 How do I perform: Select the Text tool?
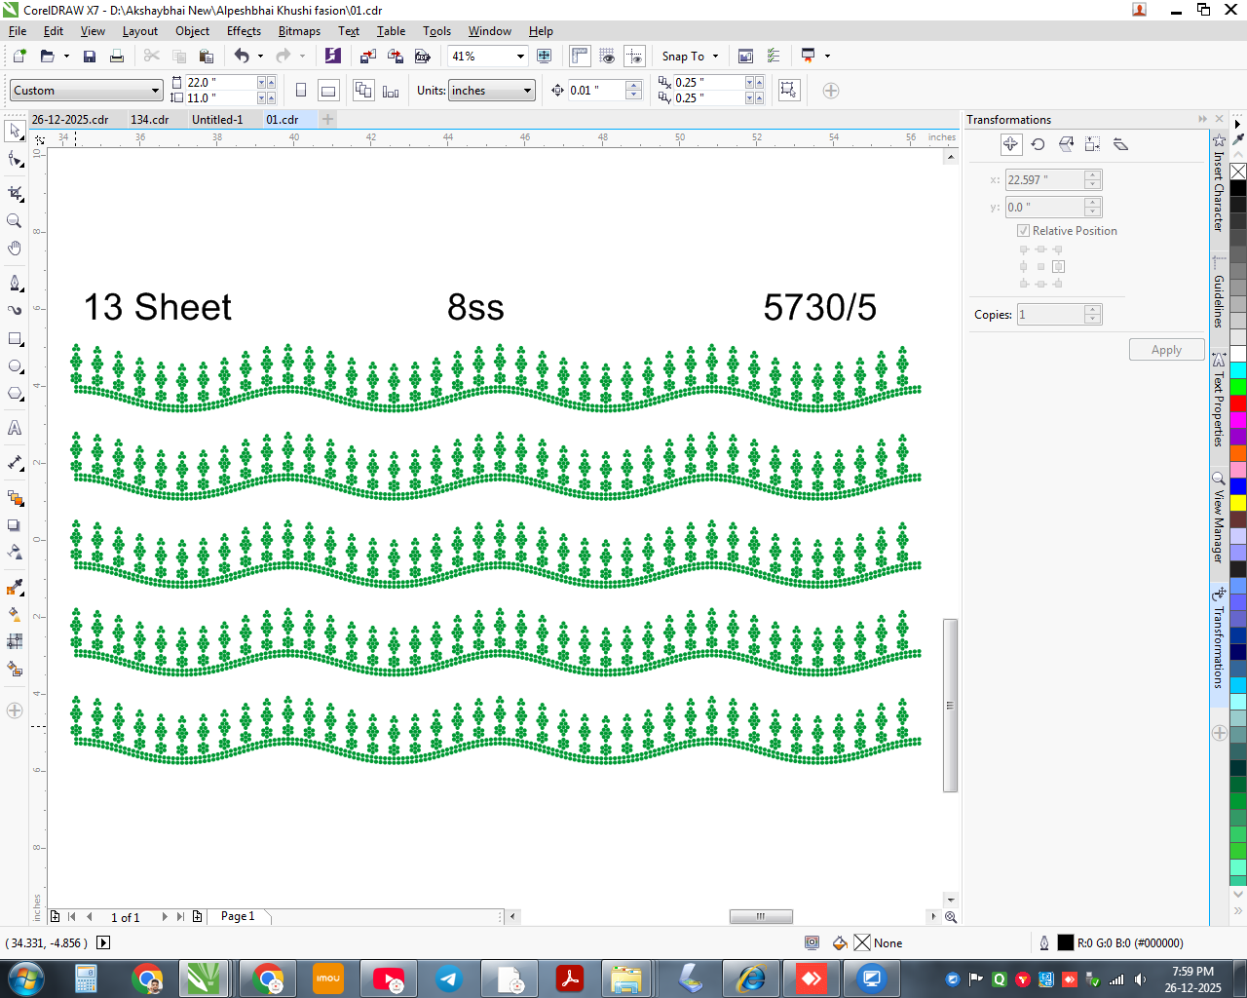point(15,428)
